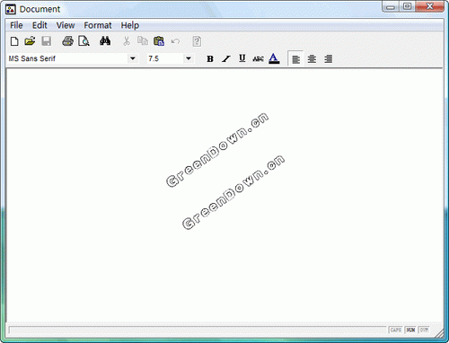Maximize the Document window
The image size is (449, 343).
pos(407,6)
